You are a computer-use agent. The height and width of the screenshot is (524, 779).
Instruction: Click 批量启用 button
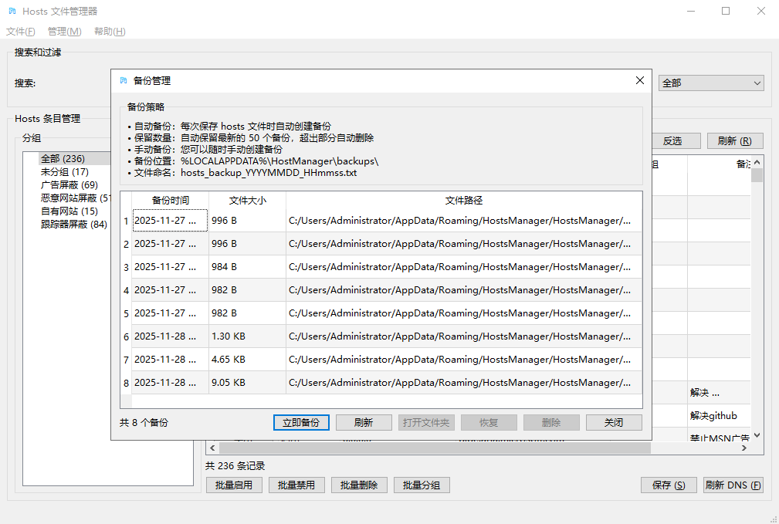tap(234, 485)
